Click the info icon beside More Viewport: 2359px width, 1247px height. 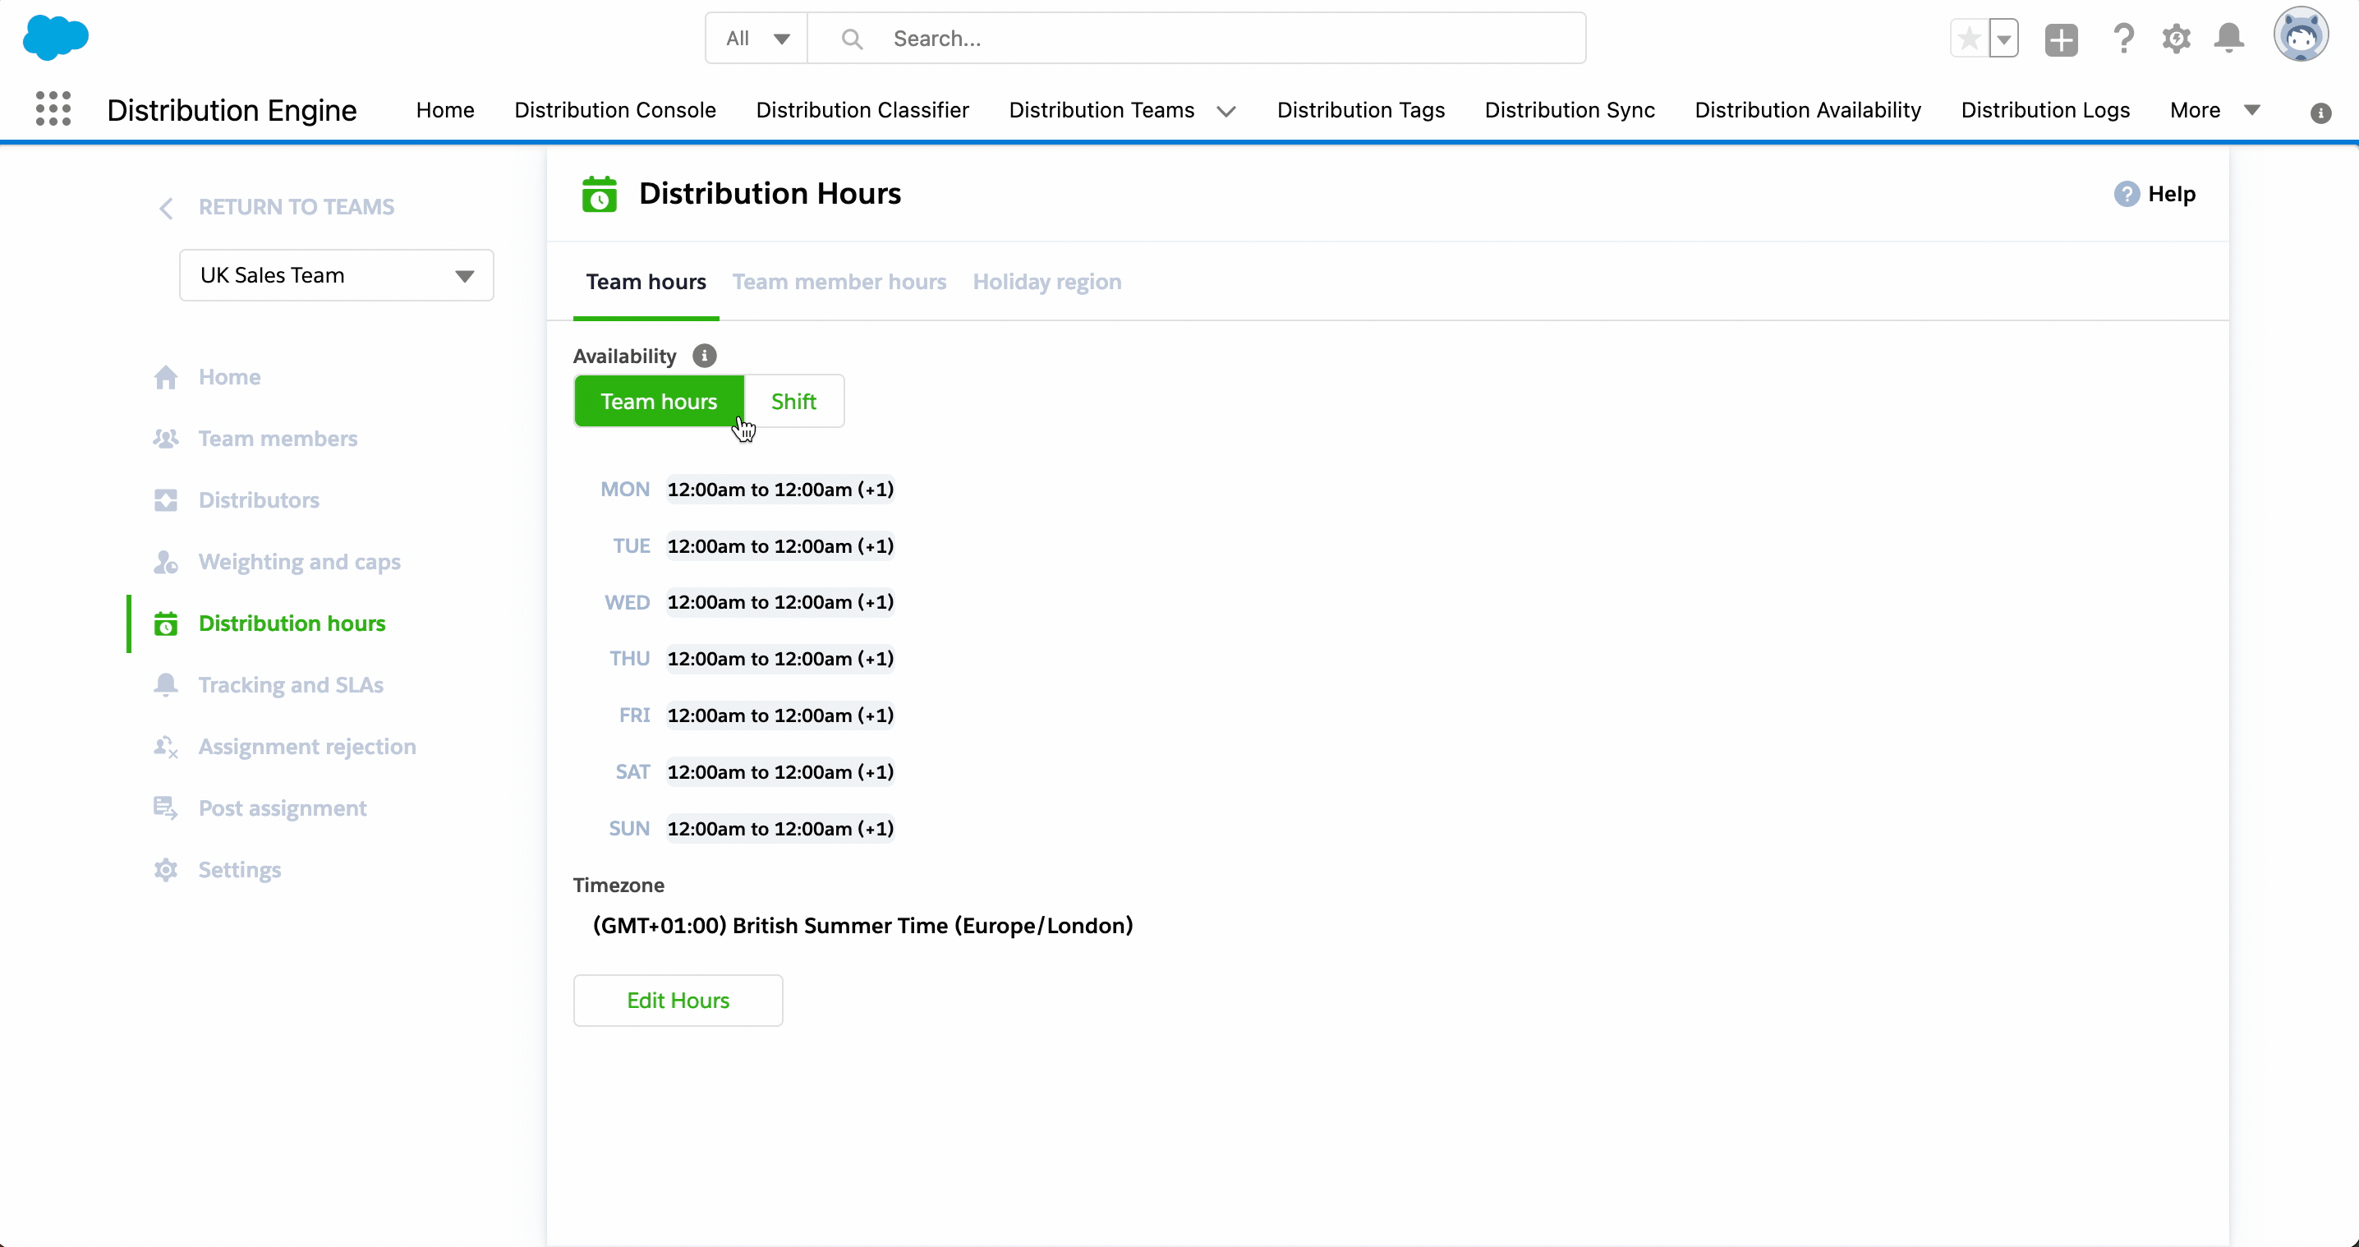click(x=2320, y=113)
